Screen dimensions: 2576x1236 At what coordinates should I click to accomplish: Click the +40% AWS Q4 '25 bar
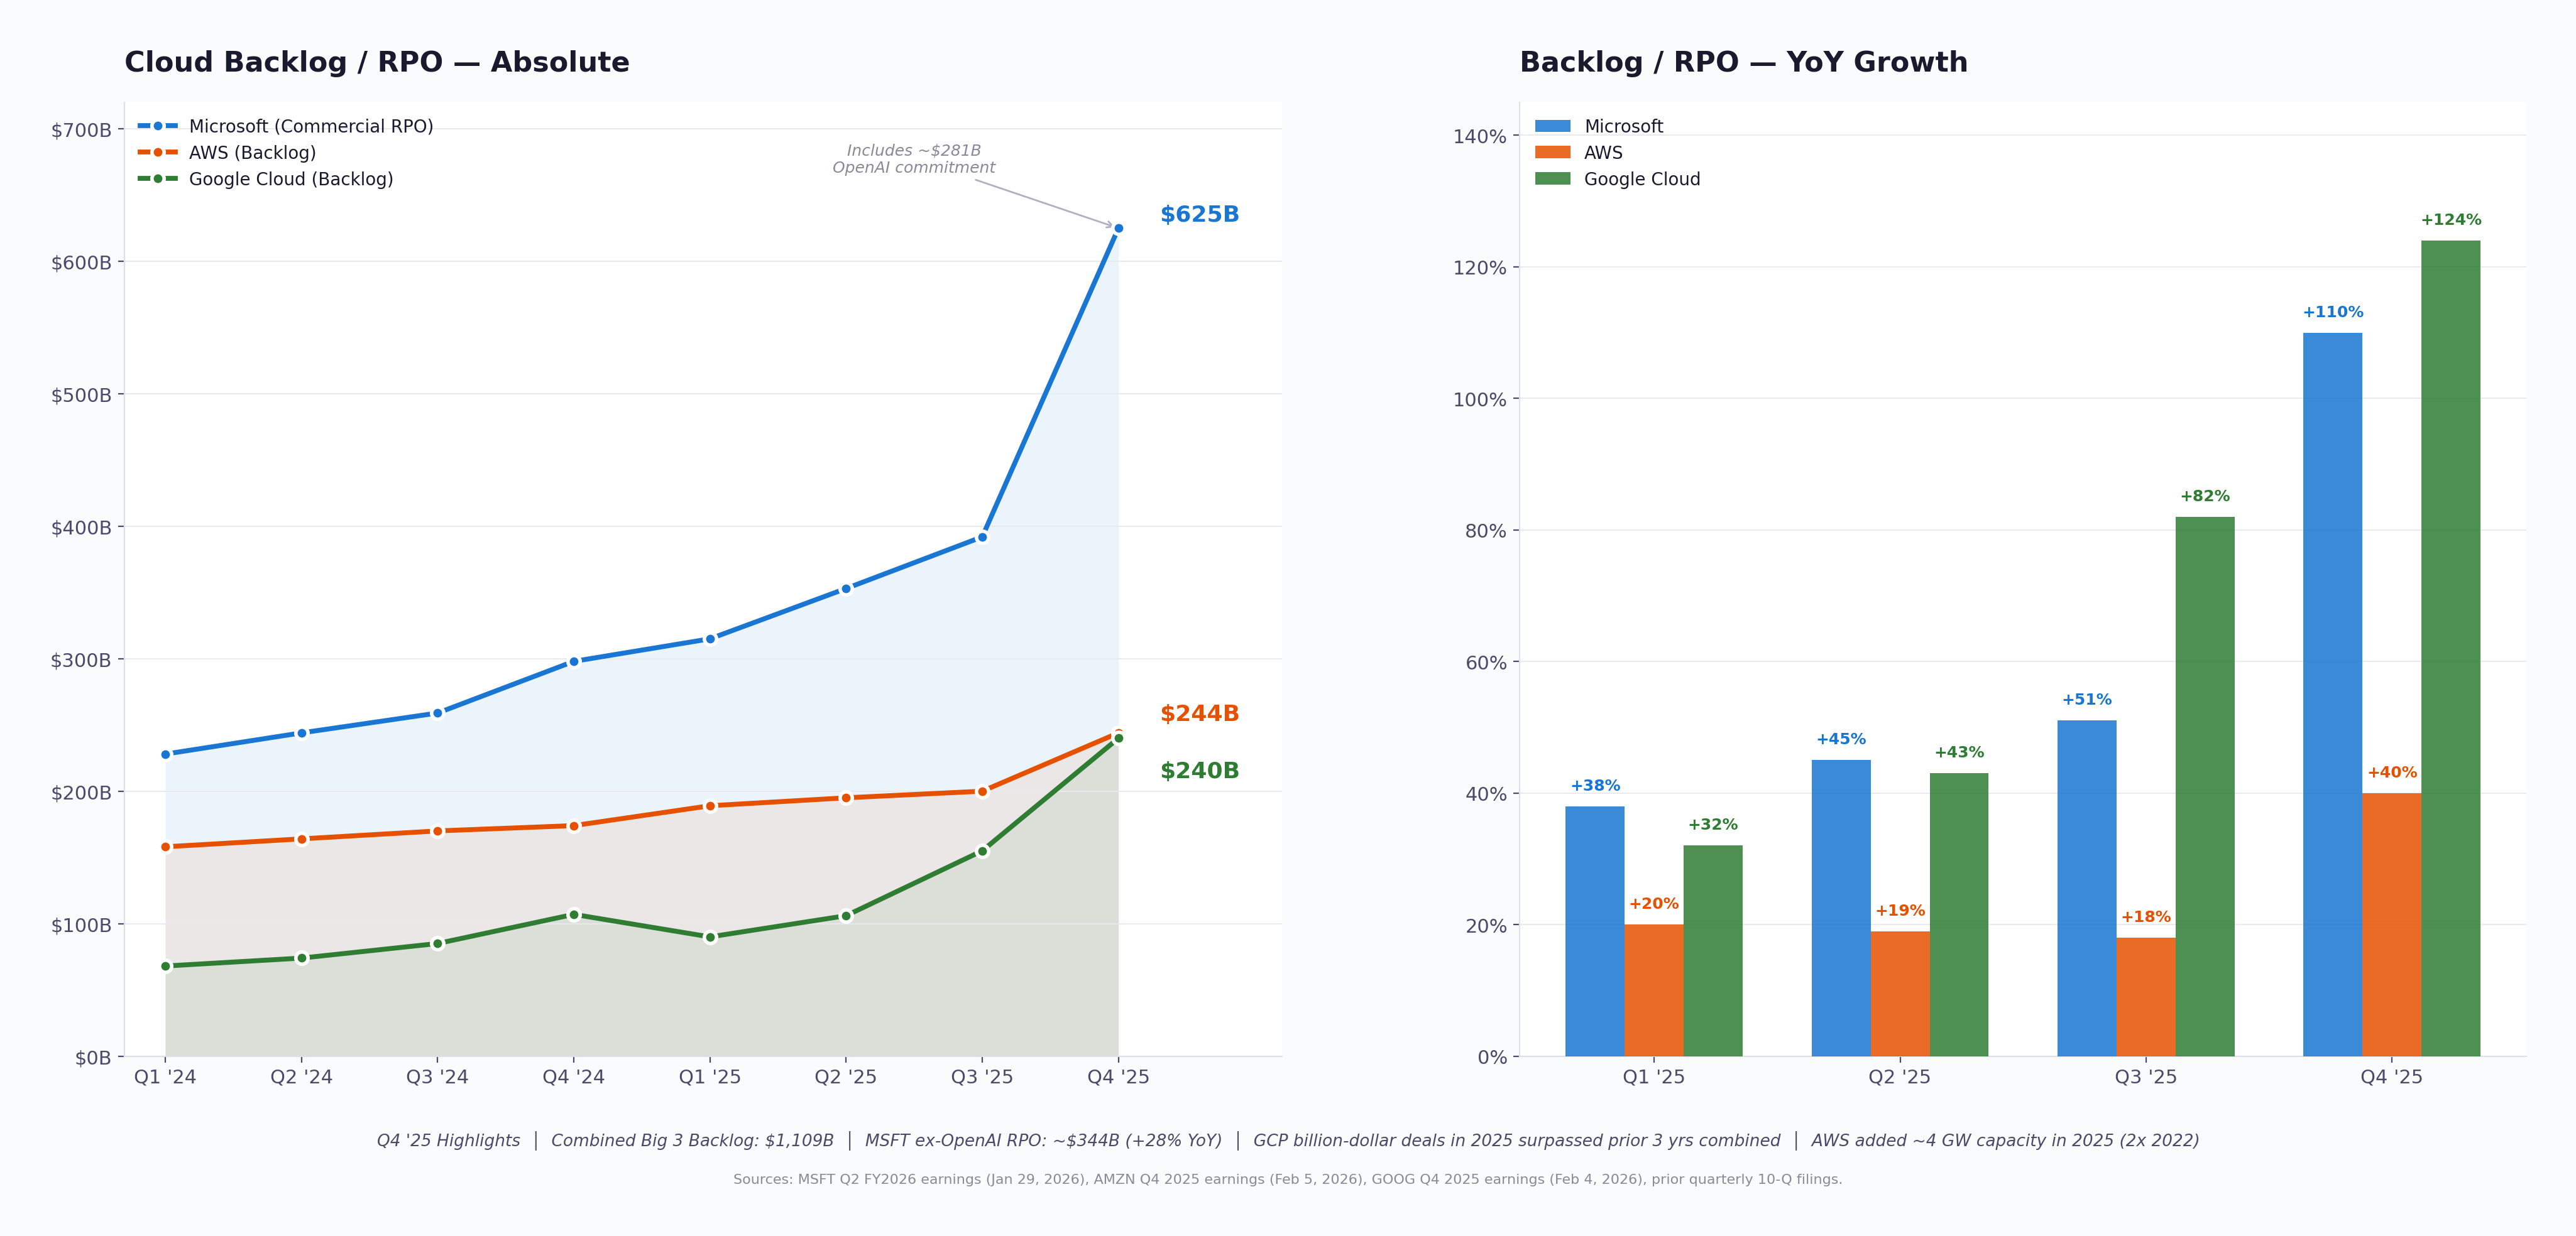[x=2391, y=924]
